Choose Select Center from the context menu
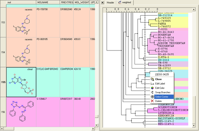Image resolution: width=199 pixels, height=131 pixels. point(164,97)
